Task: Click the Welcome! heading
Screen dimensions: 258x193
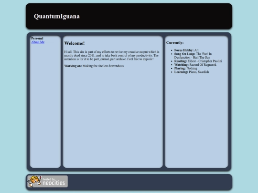Action: 75,43
